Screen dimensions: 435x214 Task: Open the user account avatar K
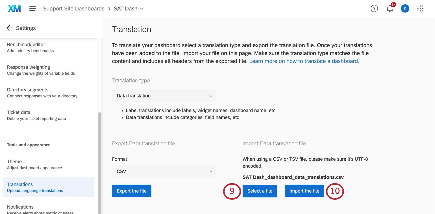[405, 9]
